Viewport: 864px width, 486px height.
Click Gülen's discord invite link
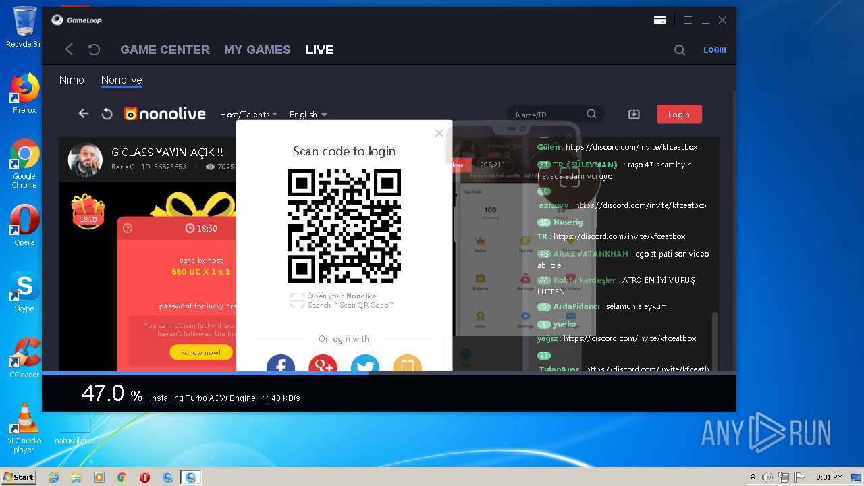coord(632,147)
